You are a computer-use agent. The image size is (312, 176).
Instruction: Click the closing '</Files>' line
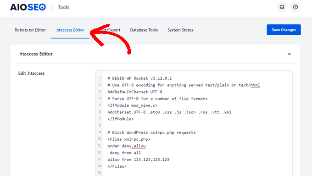[x=117, y=166]
